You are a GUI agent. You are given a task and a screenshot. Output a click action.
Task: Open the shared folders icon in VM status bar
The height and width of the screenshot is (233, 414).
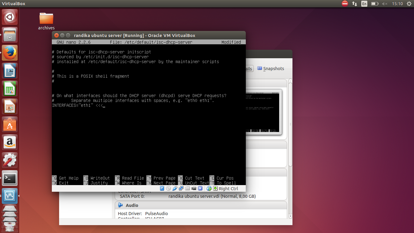click(x=188, y=188)
